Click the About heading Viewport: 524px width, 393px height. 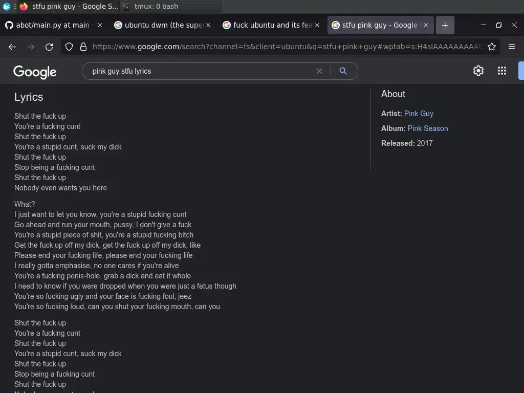coord(393,94)
